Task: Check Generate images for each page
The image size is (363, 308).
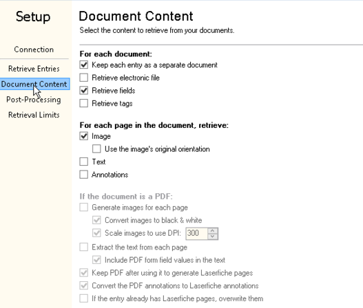Action: coord(84,207)
